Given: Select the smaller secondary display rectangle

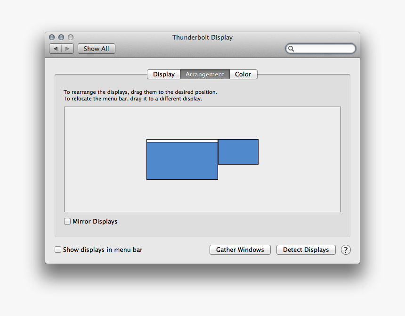Looking at the screenshot, I should (x=238, y=152).
